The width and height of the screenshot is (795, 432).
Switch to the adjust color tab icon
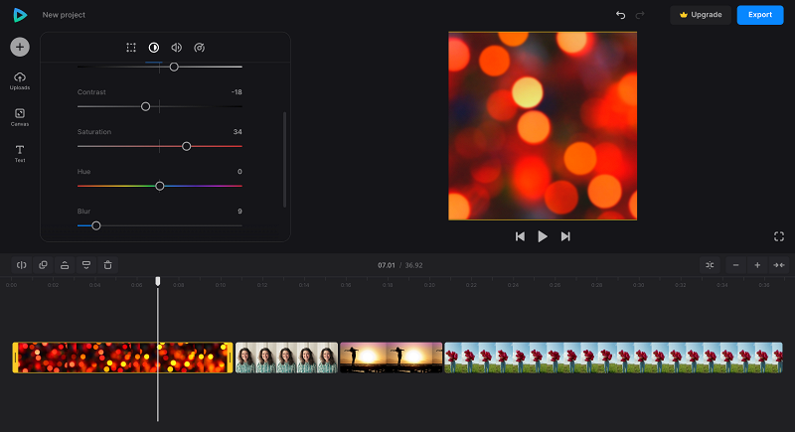point(154,48)
